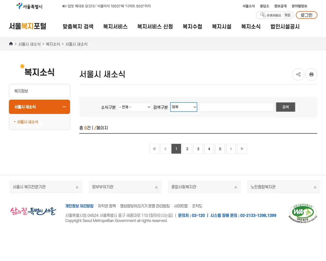Screen dimensions: 326x261
Task: Click the 서울소식 top link
Action: click(249, 6)
